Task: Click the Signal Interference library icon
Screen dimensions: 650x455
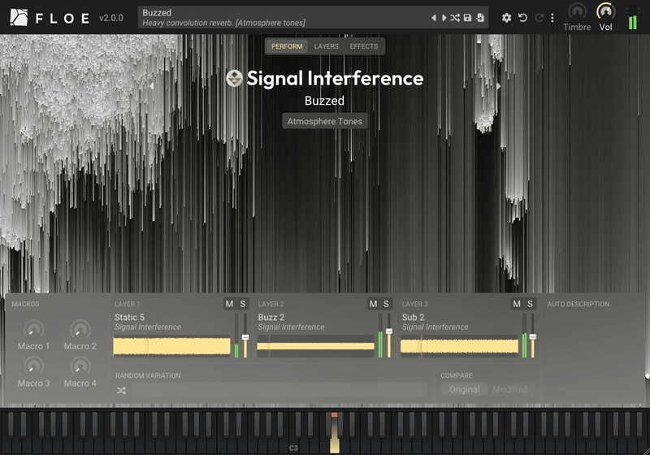Action: [x=234, y=78]
